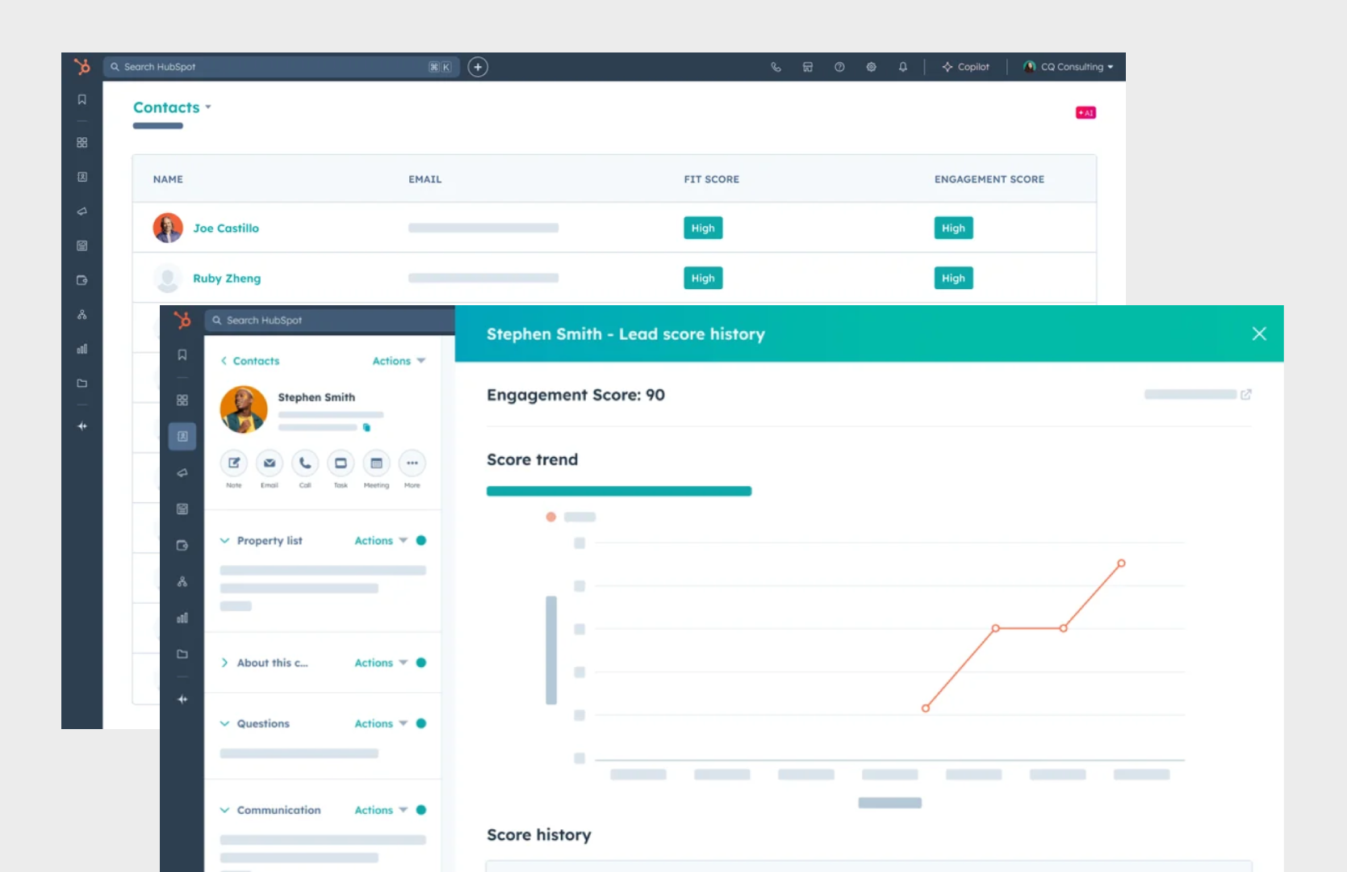The image size is (1347, 872).
Task: Launch Copilot from the top bar
Action: click(965, 67)
